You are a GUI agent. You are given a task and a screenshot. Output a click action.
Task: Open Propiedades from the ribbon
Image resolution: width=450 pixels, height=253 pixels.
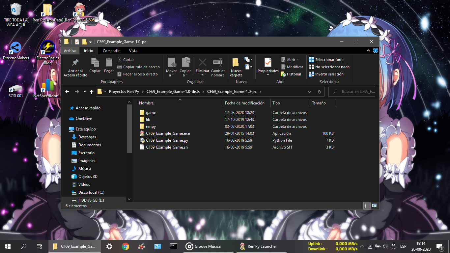click(268, 63)
